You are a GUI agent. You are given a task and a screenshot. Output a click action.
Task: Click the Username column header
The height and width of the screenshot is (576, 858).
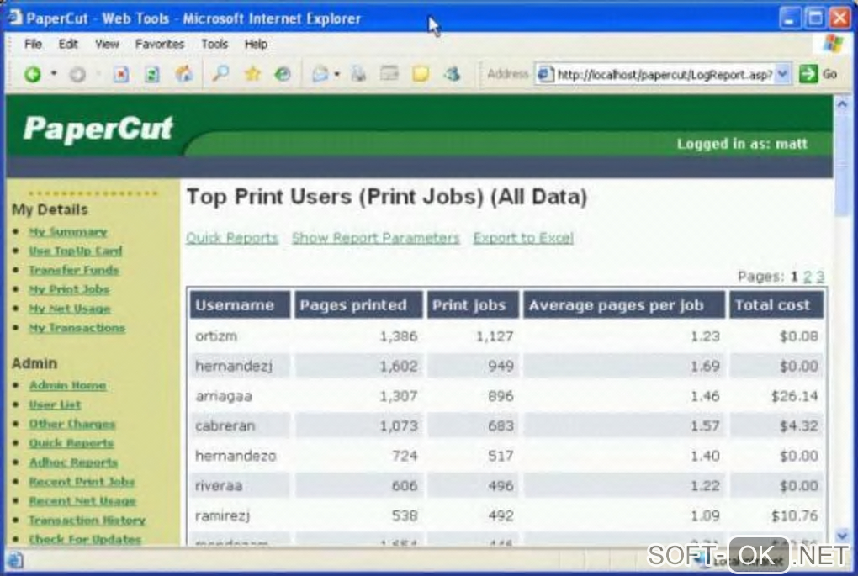coord(240,304)
